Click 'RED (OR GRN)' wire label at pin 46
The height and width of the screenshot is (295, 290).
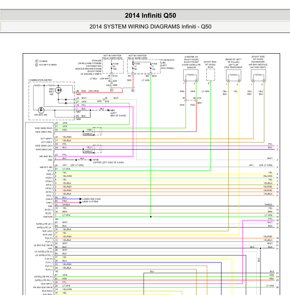tap(90, 91)
